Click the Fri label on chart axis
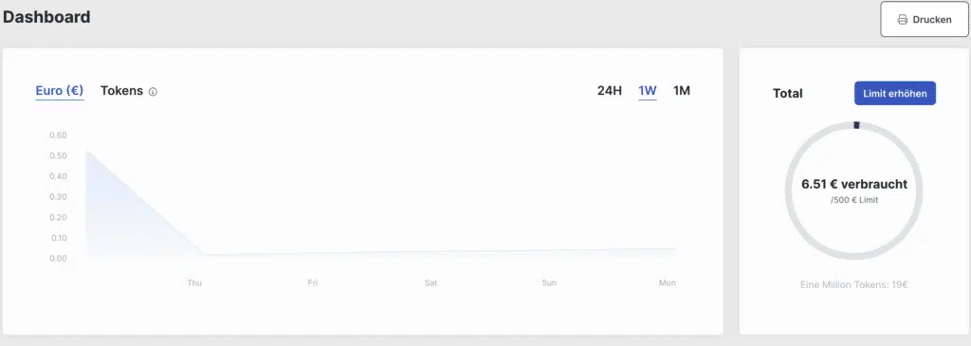This screenshot has width=971, height=346. coord(313,282)
